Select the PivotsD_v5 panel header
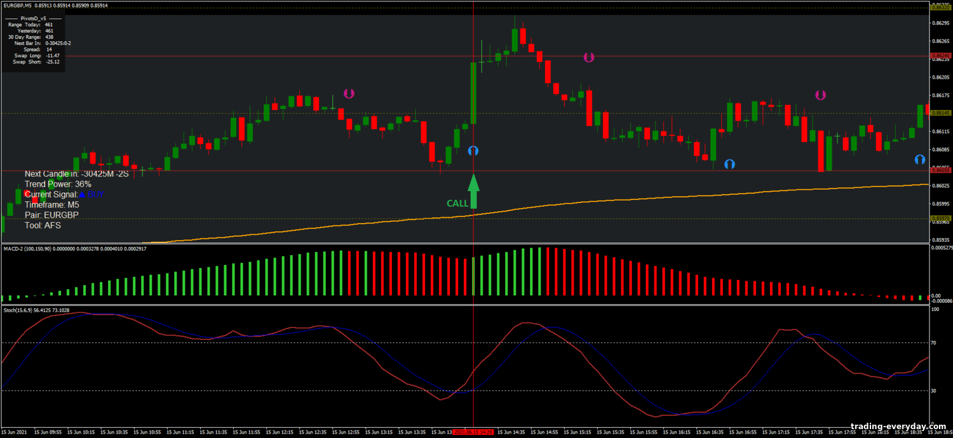This screenshot has width=953, height=438. coord(33,18)
